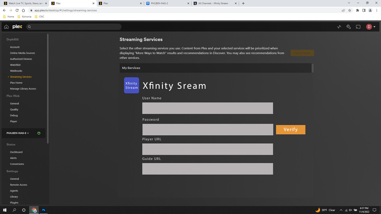Screen dimensions: 381x214
Task: Switch to PHILBEN-NAS-2 browser tab
Action: pos(168,3)
